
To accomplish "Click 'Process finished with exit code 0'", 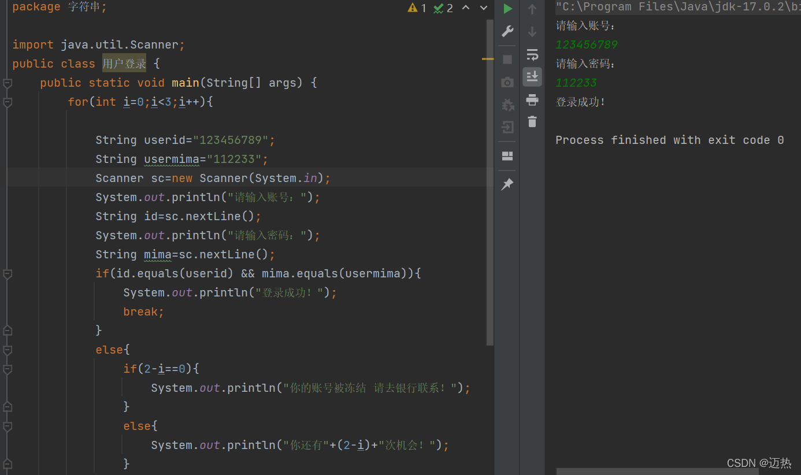I will pyautogui.click(x=670, y=140).
